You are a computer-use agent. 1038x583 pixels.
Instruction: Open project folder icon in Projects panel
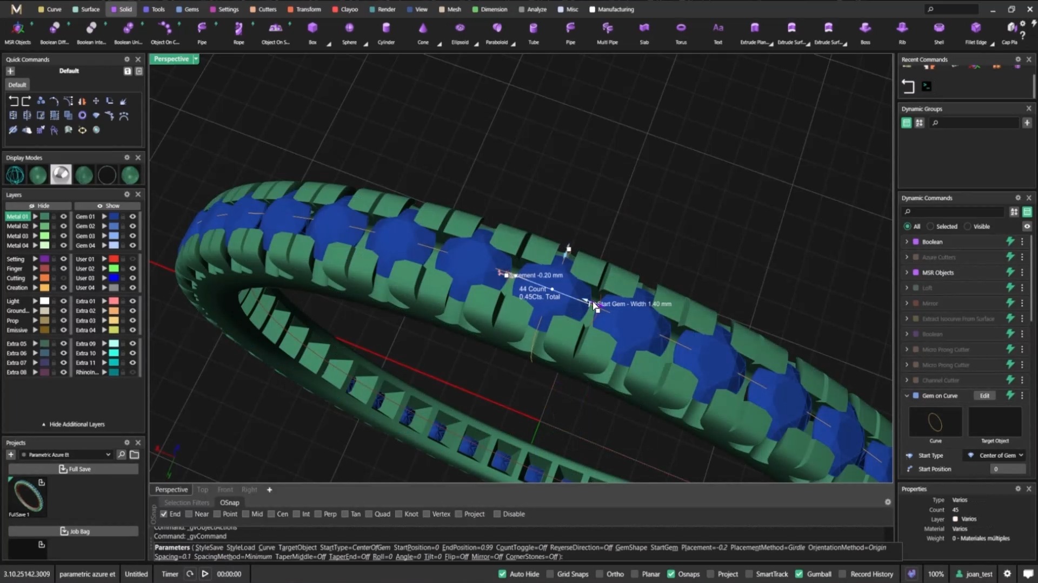click(134, 455)
